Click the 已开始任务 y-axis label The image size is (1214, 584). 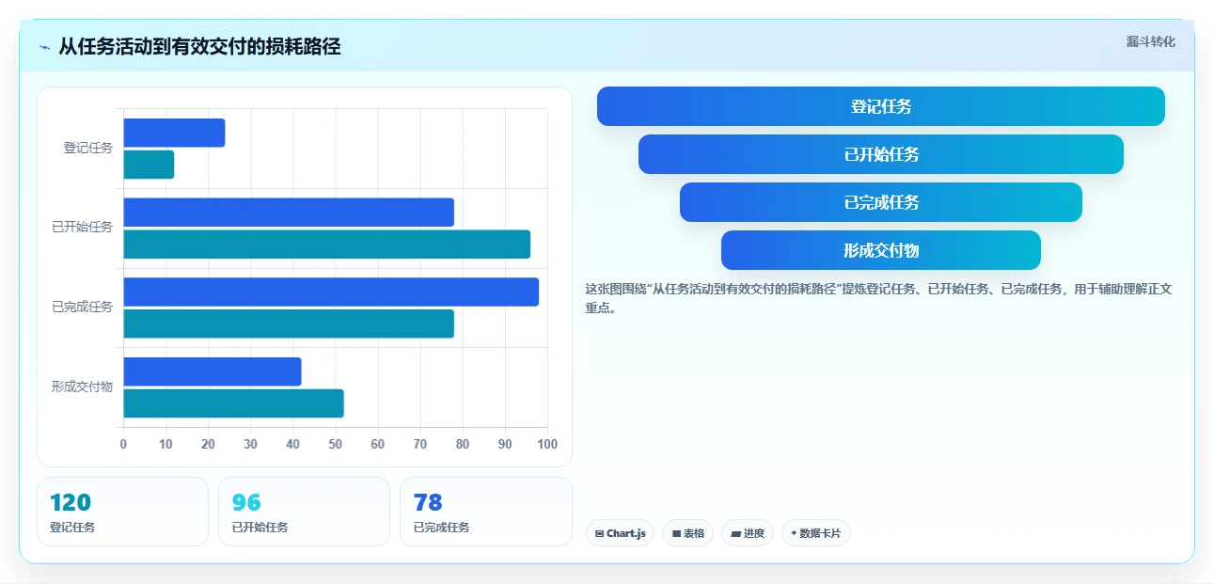pyautogui.click(x=82, y=227)
